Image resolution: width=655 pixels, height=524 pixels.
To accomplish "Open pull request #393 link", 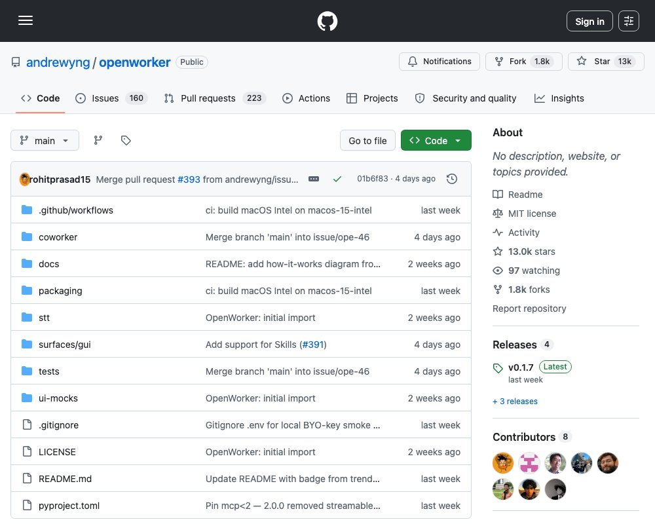I will [x=189, y=179].
